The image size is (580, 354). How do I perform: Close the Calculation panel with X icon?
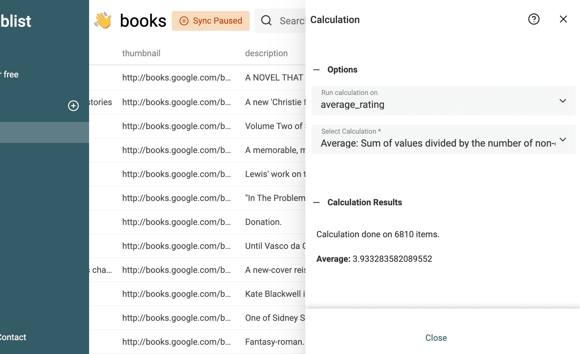click(563, 19)
